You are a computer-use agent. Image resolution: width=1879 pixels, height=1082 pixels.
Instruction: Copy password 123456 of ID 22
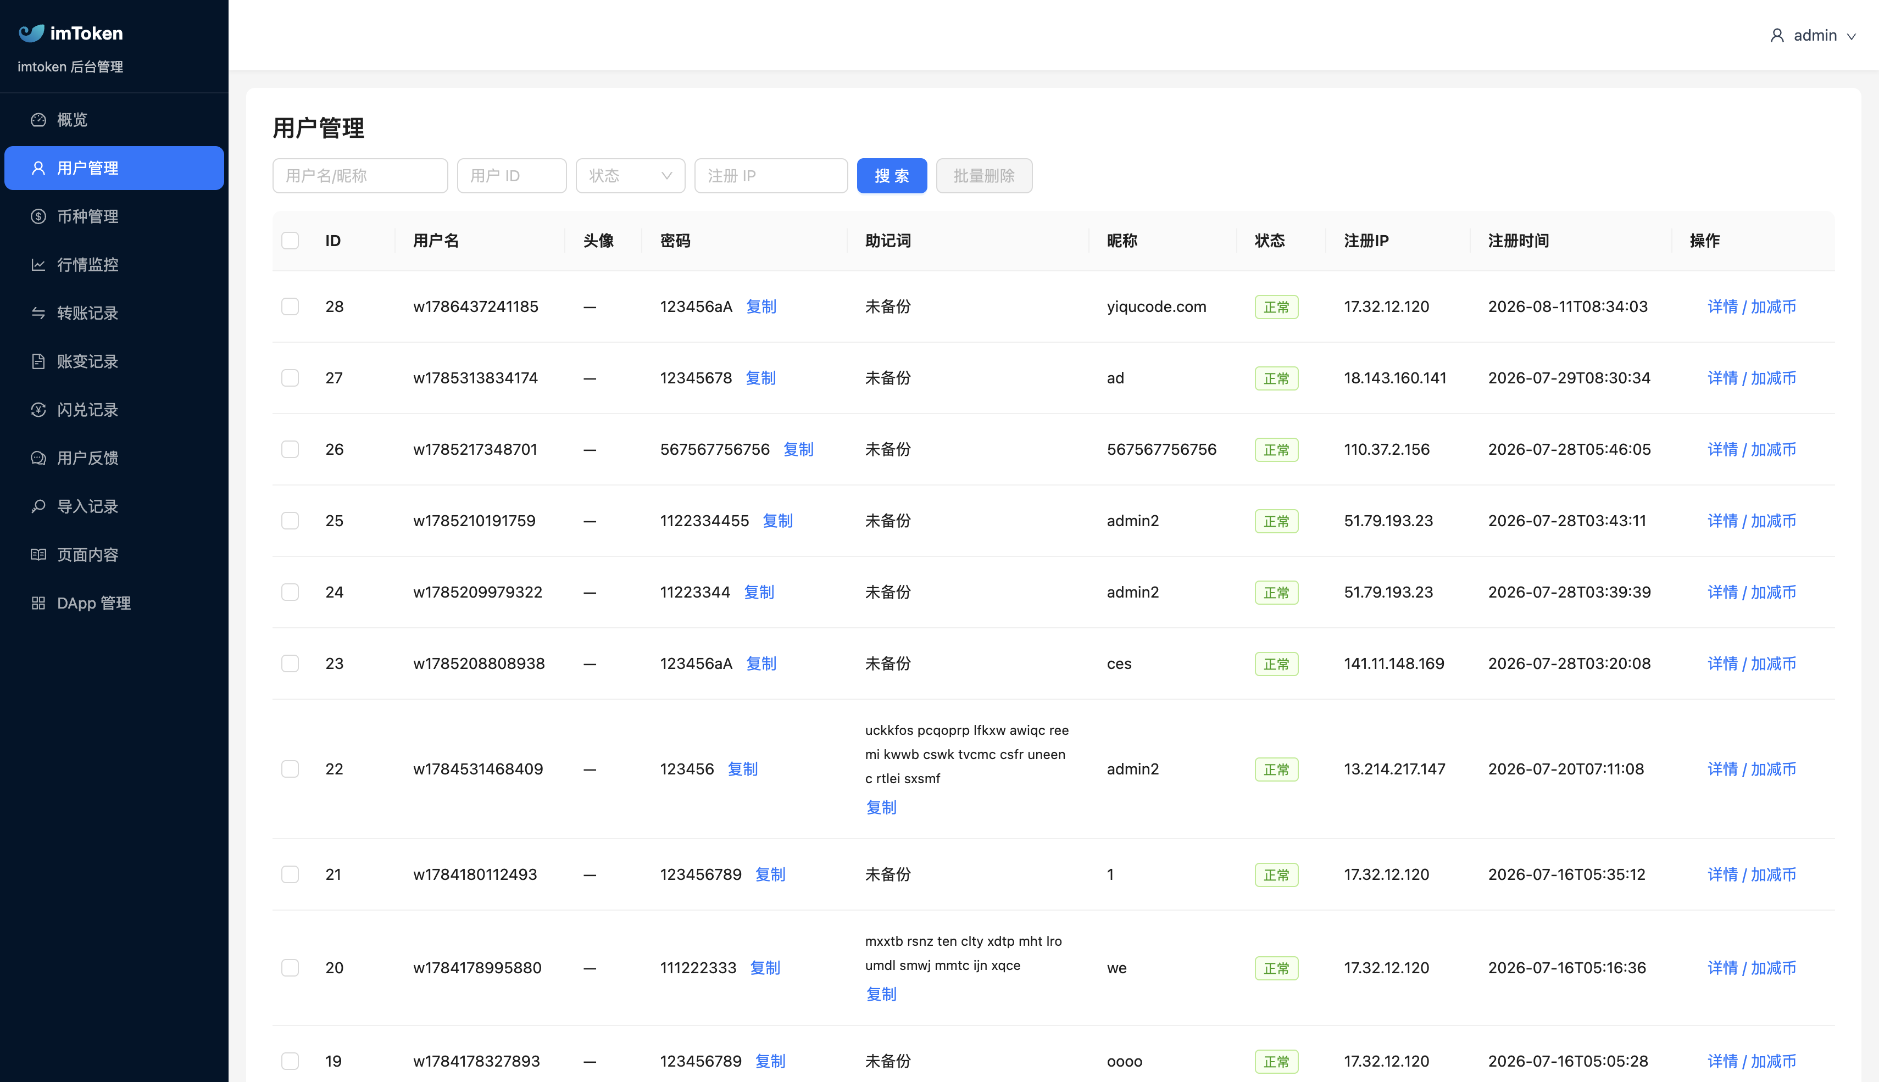[x=742, y=769]
